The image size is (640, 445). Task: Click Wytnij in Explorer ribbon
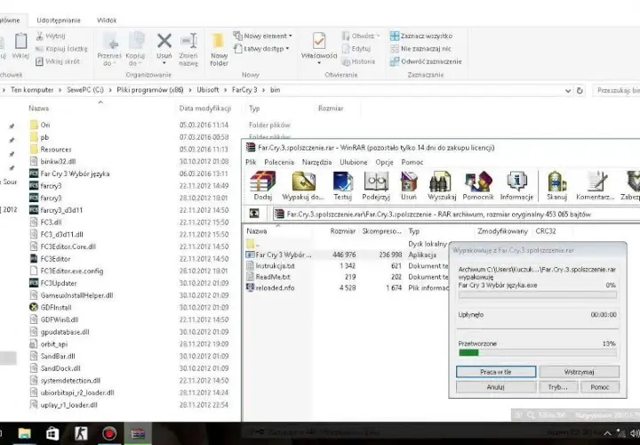[51, 36]
